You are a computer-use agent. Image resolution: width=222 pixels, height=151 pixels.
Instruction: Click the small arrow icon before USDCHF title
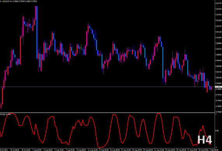1,1
